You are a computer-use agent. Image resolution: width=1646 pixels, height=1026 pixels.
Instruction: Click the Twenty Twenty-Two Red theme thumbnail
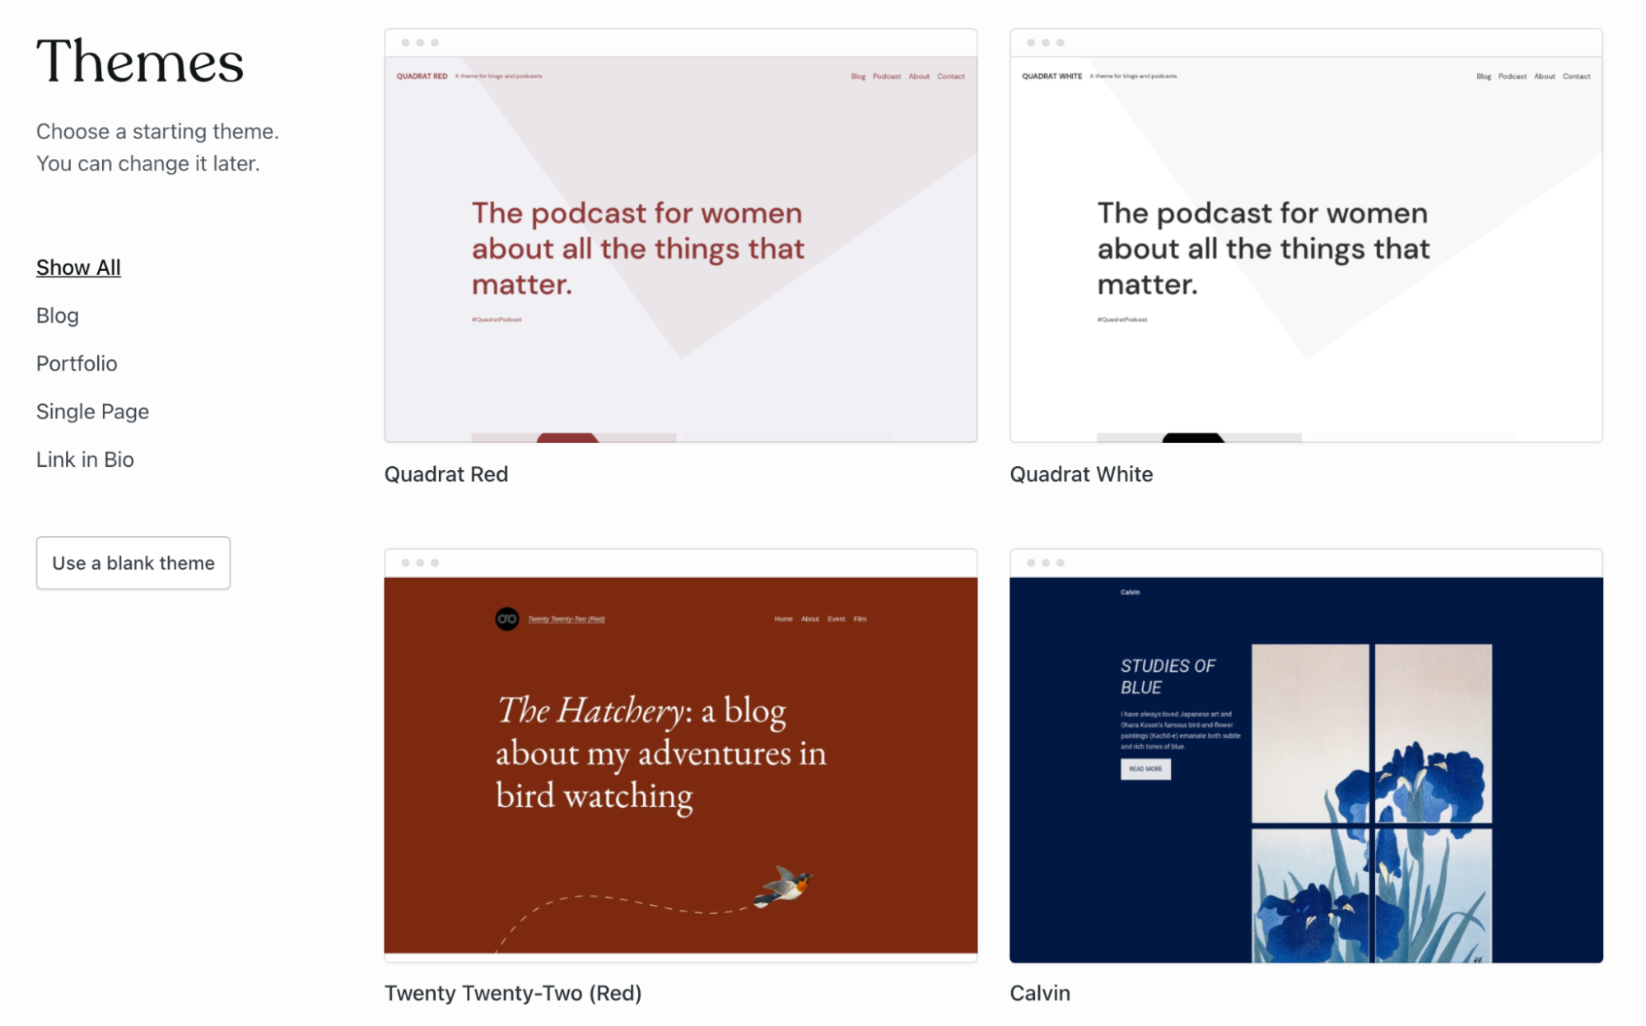681,752
